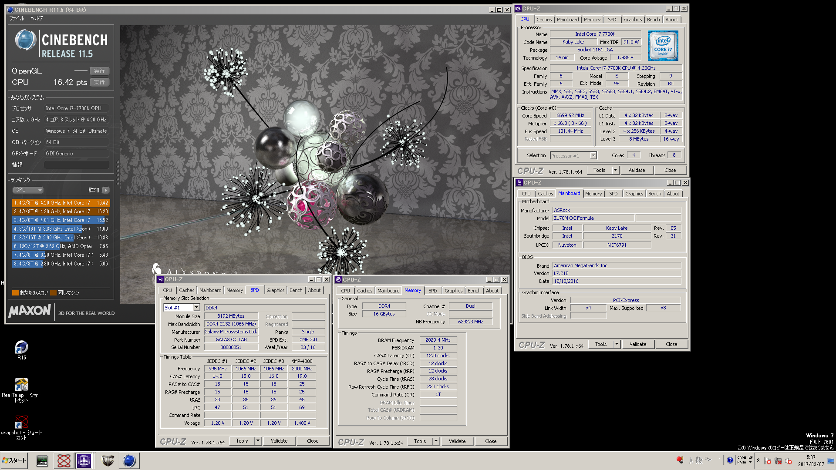Click the Cinebench sphere logo in the header
This screenshot has width=836, height=470.
click(25, 40)
